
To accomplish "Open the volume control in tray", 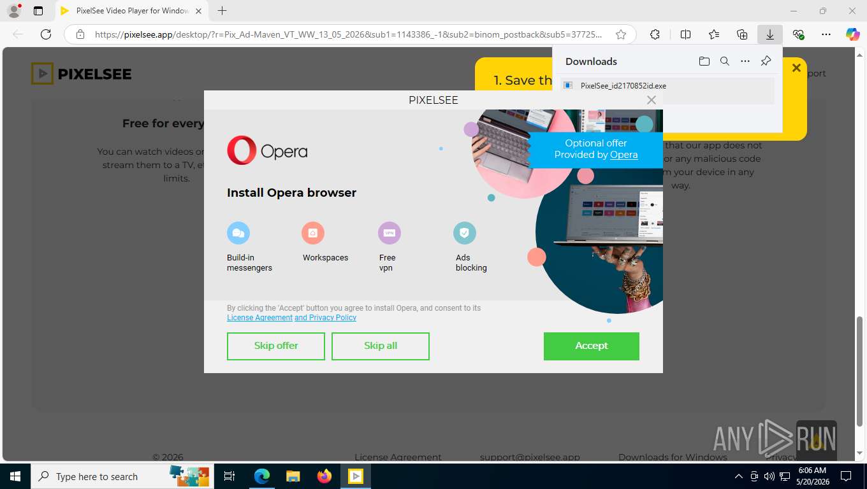I will [769, 476].
